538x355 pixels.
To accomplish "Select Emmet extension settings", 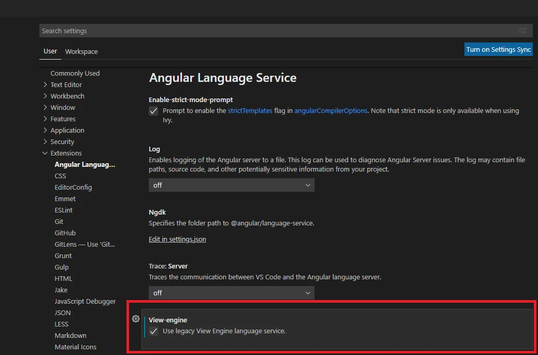I will click(x=65, y=198).
